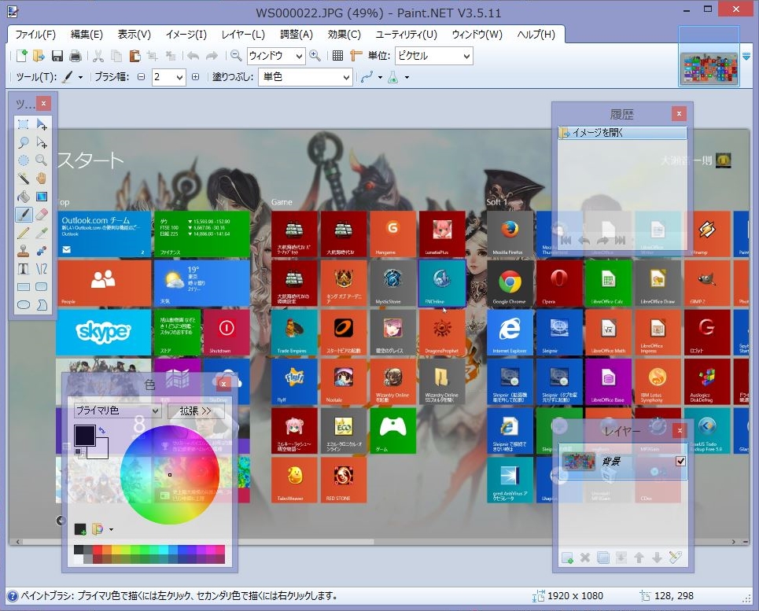Toggle the pixel grid display
759x611 pixels.
point(338,56)
